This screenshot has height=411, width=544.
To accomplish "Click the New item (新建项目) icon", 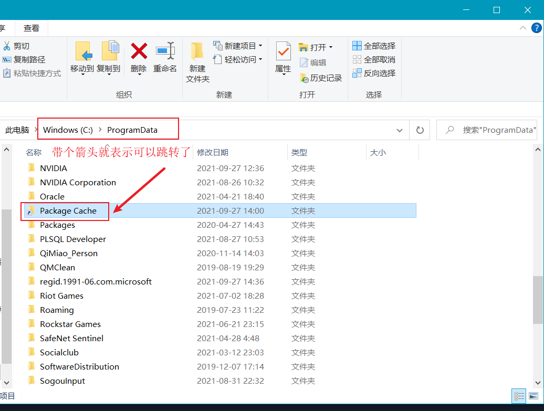I will click(x=217, y=46).
